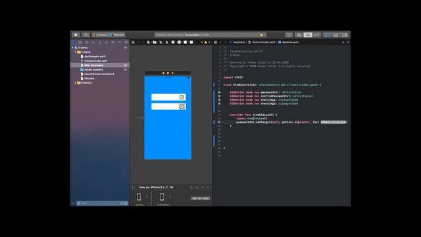Viewport: 421px width, 237px height.
Task: Click View as: iPhone 8 label
Action: coord(156,187)
